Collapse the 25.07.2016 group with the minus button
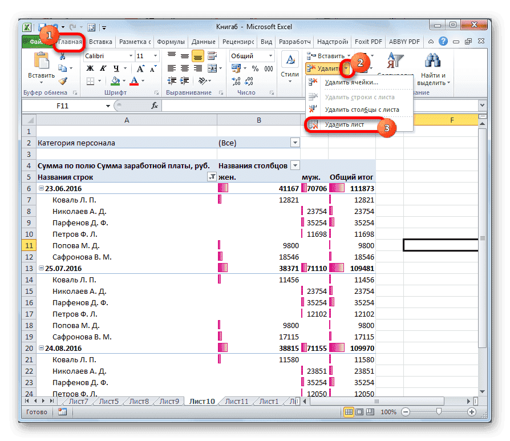This screenshot has width=510, height=441. click(42, 268)
